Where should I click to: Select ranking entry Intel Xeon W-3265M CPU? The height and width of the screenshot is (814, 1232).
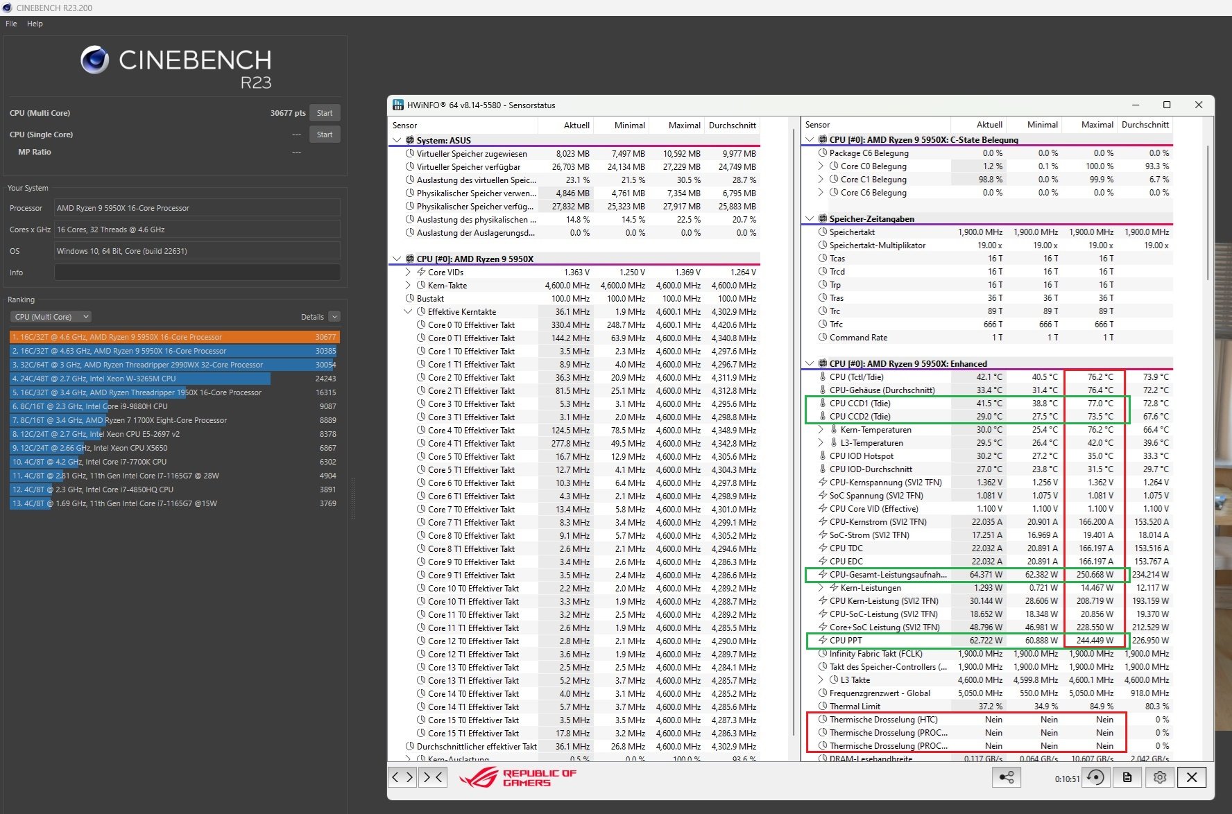175,379
